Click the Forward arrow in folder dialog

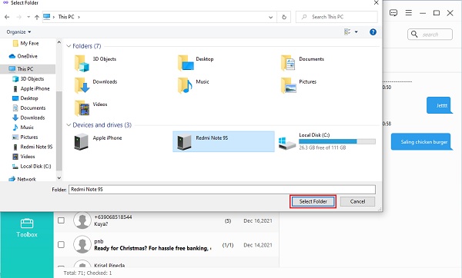18,17
